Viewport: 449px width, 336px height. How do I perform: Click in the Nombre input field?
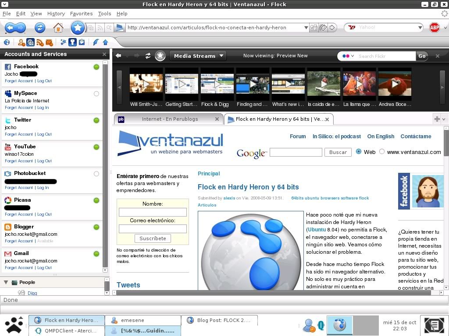153,212
